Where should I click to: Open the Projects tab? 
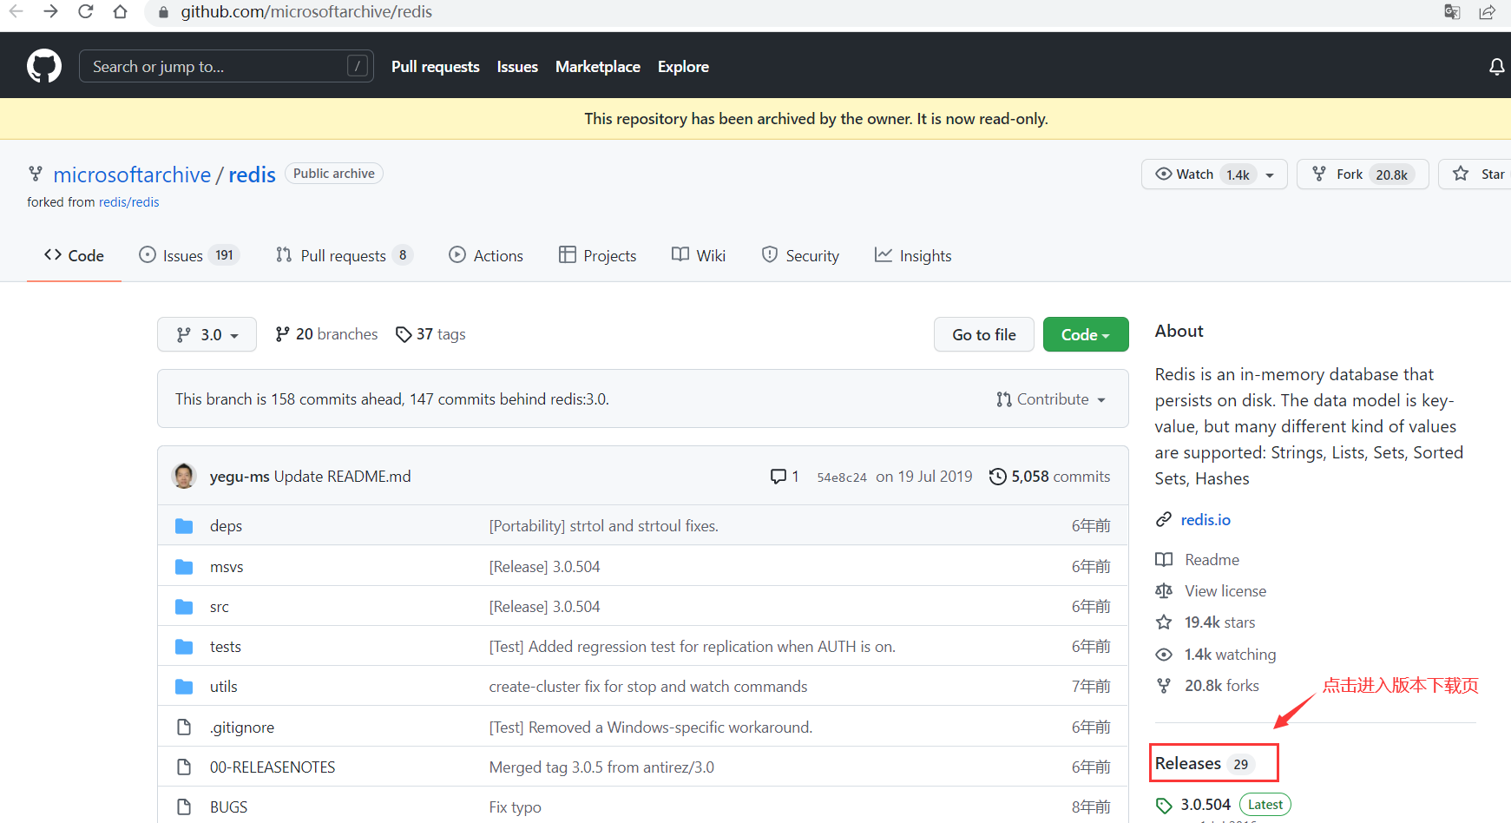(x=598, y=255)
